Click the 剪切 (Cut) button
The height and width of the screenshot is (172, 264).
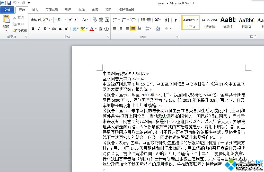(18, 18)
